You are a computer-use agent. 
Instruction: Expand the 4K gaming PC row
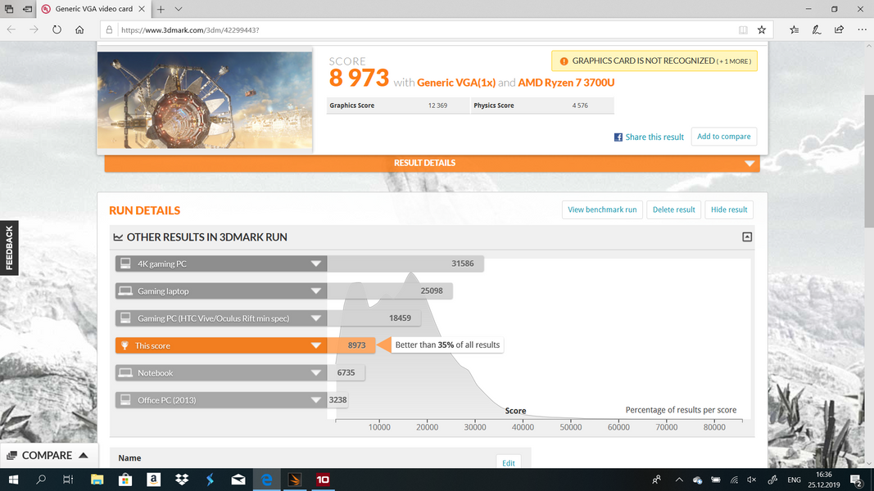coord(315,264)
